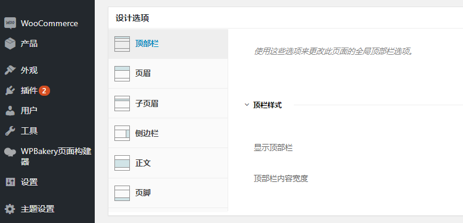Click the 产品 box icon
The width and height of the screenshot is (463, 223).
point(10,43)
